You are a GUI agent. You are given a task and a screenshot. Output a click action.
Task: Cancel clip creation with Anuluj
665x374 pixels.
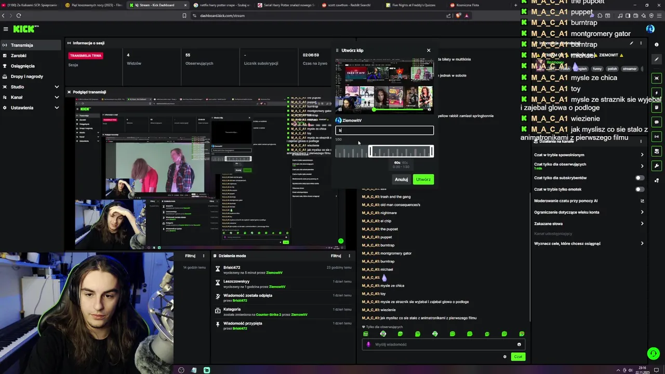(x=401, y=180)
